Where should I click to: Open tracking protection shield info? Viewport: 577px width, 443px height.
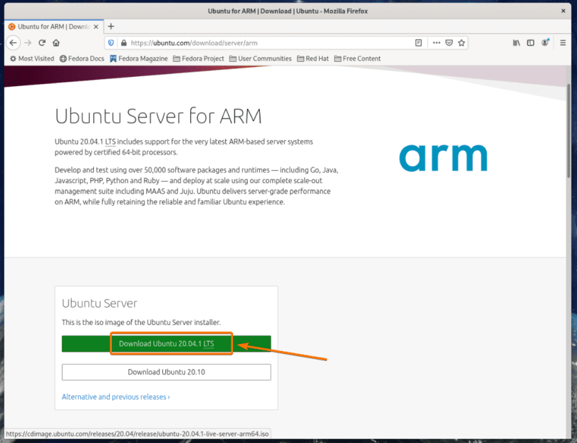111,42
